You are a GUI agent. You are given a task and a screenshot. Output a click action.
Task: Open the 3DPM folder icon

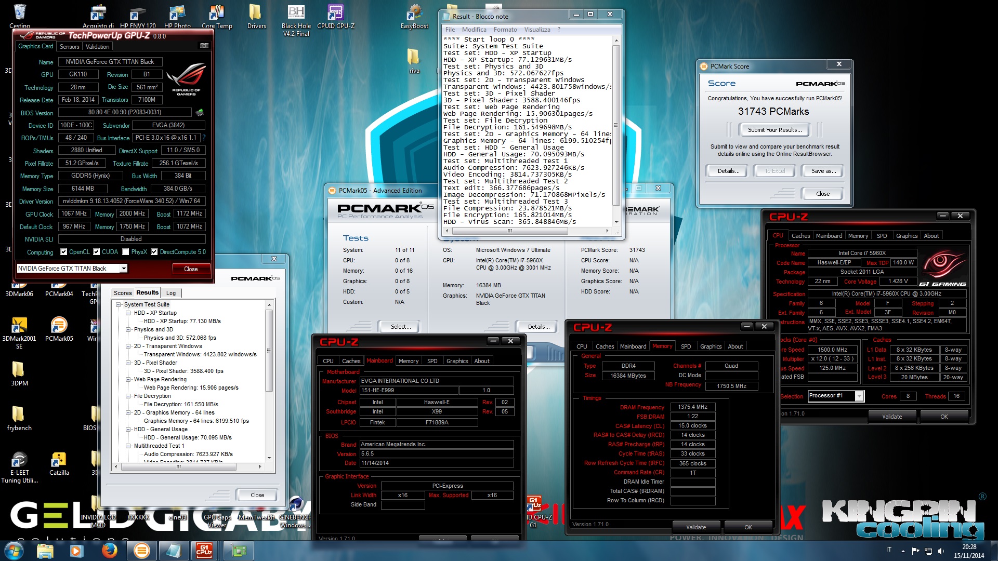19,373
